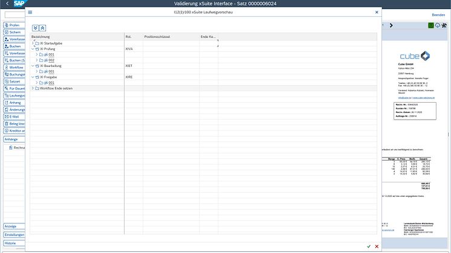Collapse the XI Bearbeitung node

[33, 66]
